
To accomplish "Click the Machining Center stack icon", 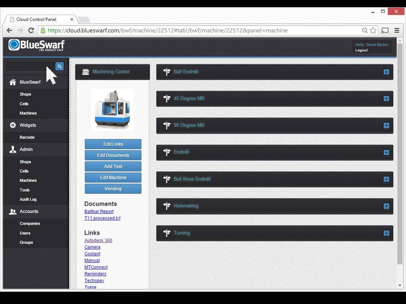I will (x=85, y=72).
